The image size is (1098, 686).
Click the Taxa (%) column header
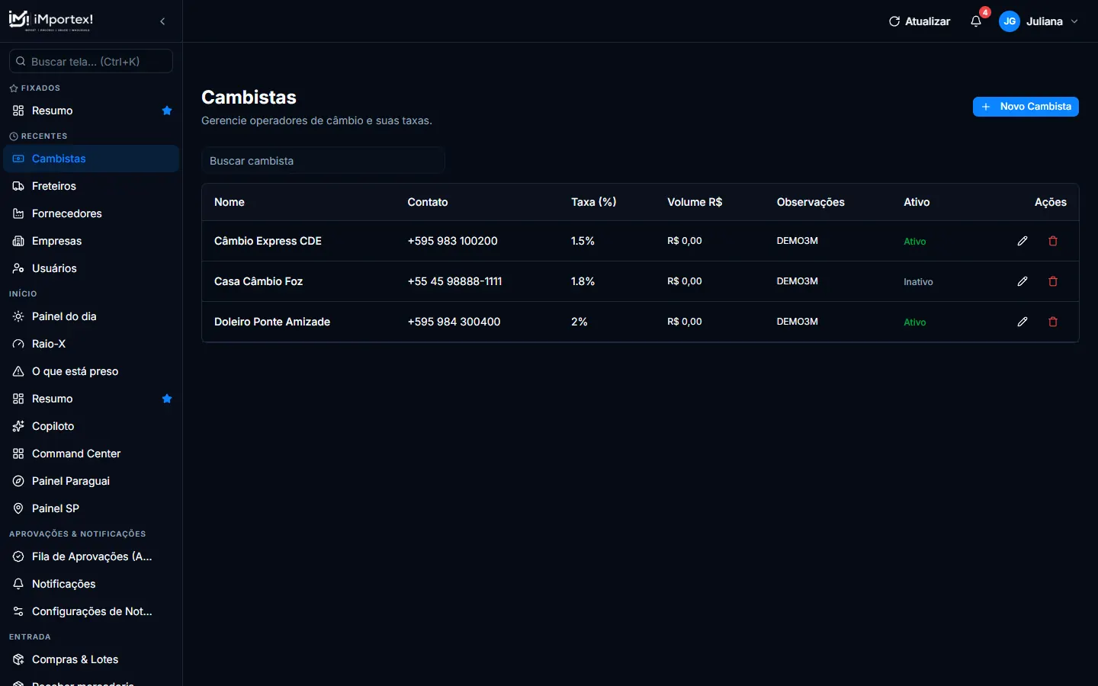[x=594, y=202]
